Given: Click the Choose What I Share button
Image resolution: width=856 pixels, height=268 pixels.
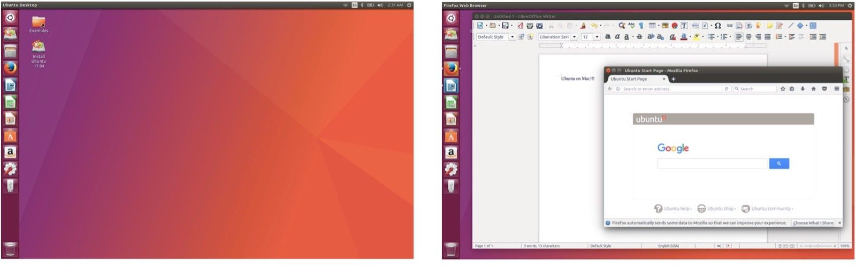Looking at the screenshot, I should click(813, 223).
